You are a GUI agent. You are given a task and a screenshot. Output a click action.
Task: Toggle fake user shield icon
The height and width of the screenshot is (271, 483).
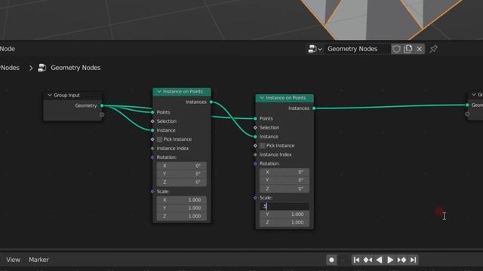396,49
